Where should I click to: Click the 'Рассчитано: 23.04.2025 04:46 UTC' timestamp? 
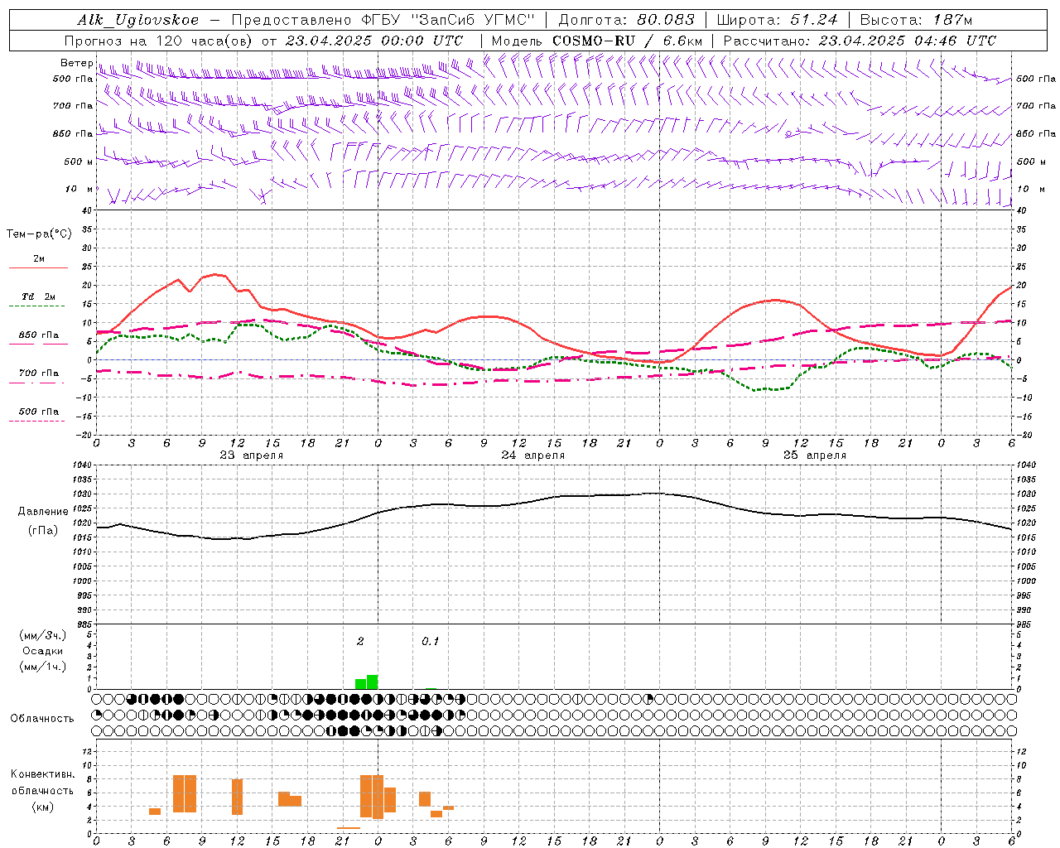pos(860,41)
